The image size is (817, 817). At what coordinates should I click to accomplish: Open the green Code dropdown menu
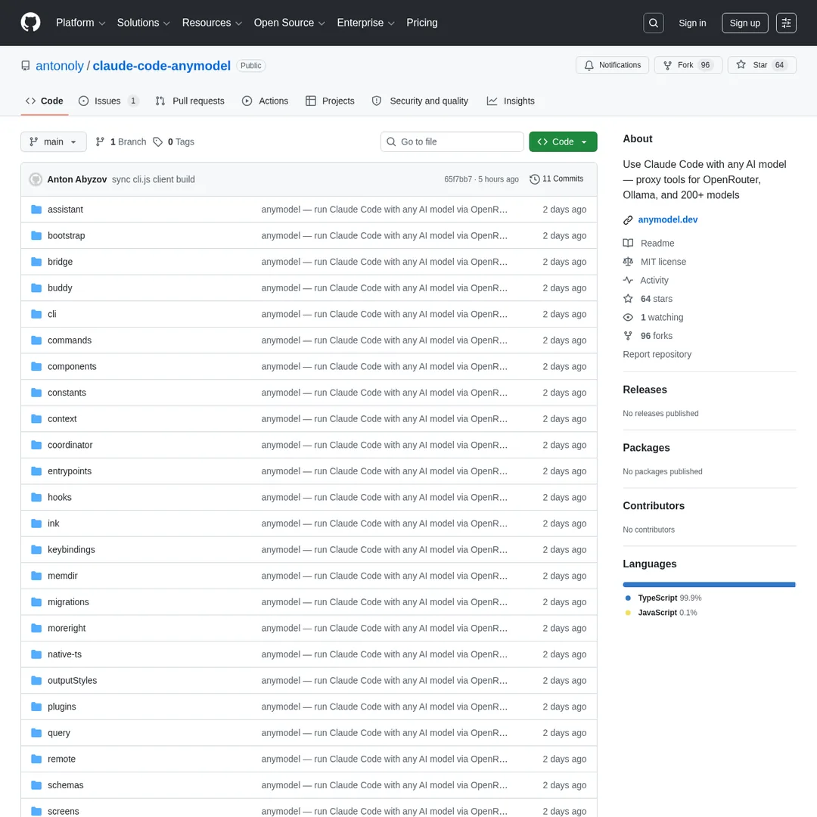tap(563, 141)
